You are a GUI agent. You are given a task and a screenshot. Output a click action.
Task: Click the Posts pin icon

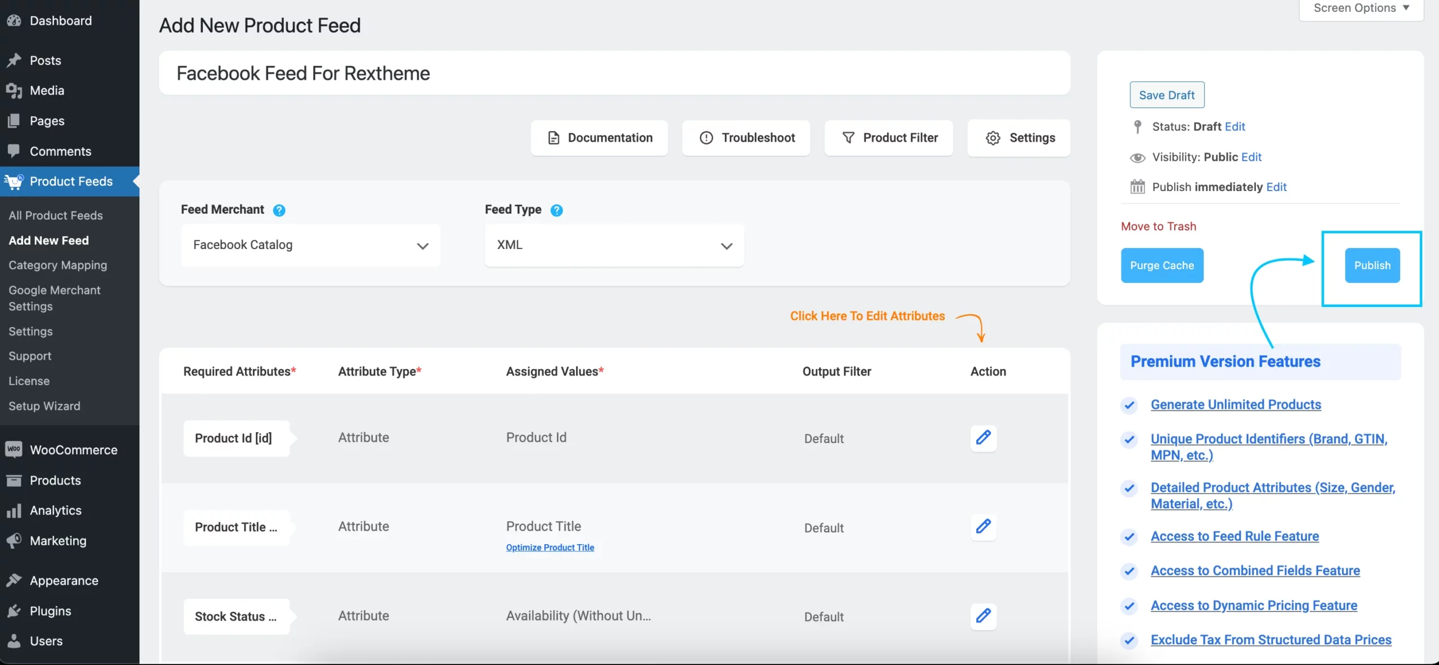tap(14, 60)
